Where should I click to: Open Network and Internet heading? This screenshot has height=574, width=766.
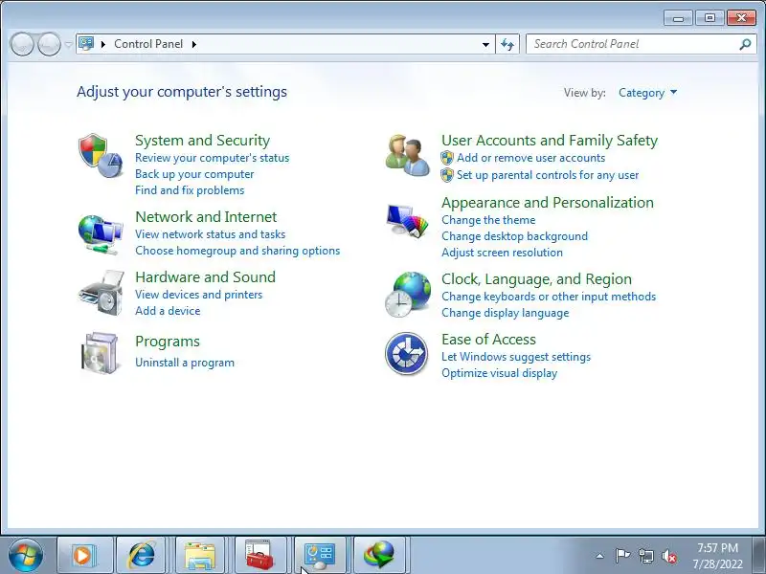coord(206,217)
